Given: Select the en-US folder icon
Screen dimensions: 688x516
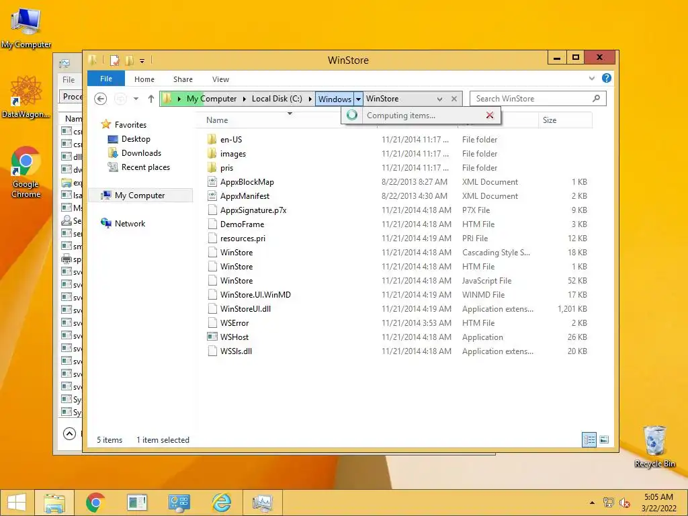Looking at the screenshot, I should pos(212,140).
